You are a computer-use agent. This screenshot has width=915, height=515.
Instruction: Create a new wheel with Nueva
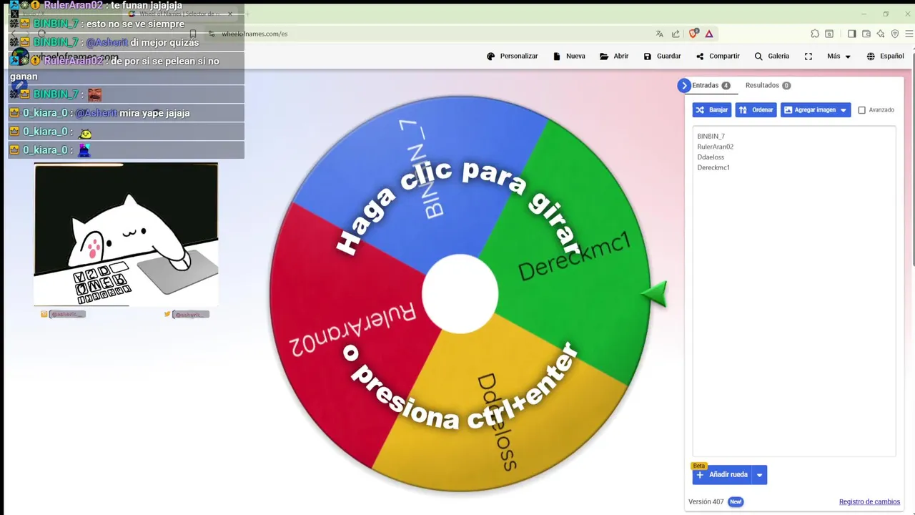(x=569, y=56)
